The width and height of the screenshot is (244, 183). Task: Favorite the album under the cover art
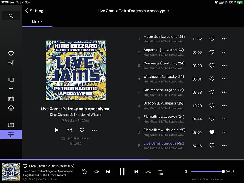coord(82,130)
